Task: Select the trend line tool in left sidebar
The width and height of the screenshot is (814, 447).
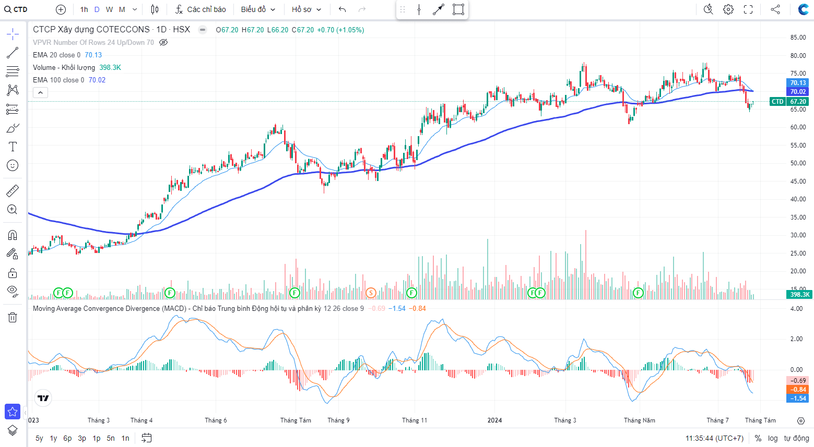Action: [x=13, y=53]
